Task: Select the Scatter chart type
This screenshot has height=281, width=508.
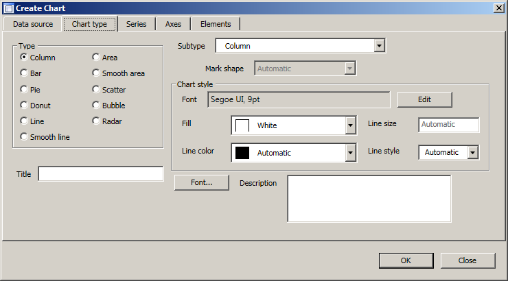Action: [x=97, y=89]
